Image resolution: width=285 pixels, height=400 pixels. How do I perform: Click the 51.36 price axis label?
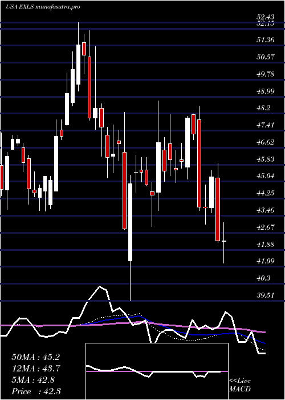(266, 40)
